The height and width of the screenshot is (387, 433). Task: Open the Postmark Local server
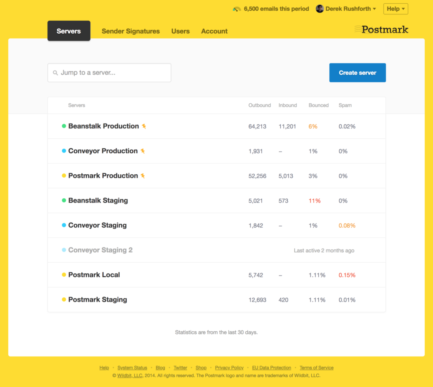point(94,275)
